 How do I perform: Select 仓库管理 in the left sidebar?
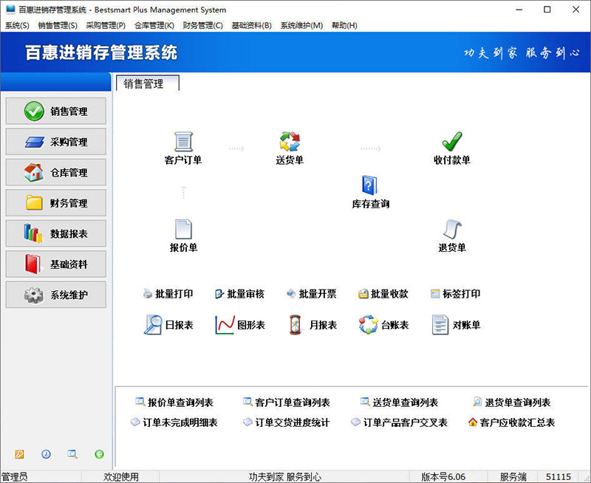click(x=55, y=172)
